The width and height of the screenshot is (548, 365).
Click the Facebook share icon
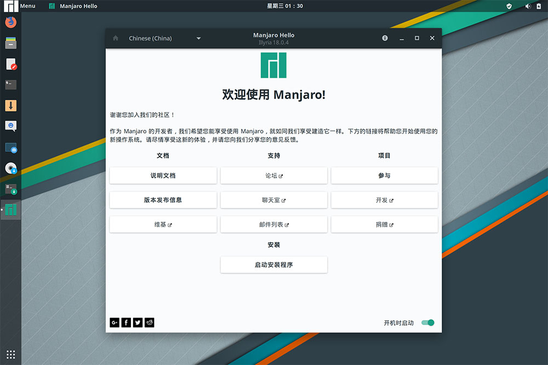coord(125,322)
